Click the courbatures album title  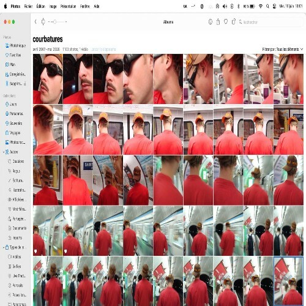(48, 39)
